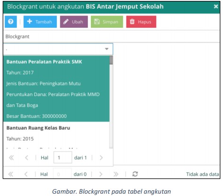
Task: Go to next page in dropdown pager
Action: [x=101, y=157]
